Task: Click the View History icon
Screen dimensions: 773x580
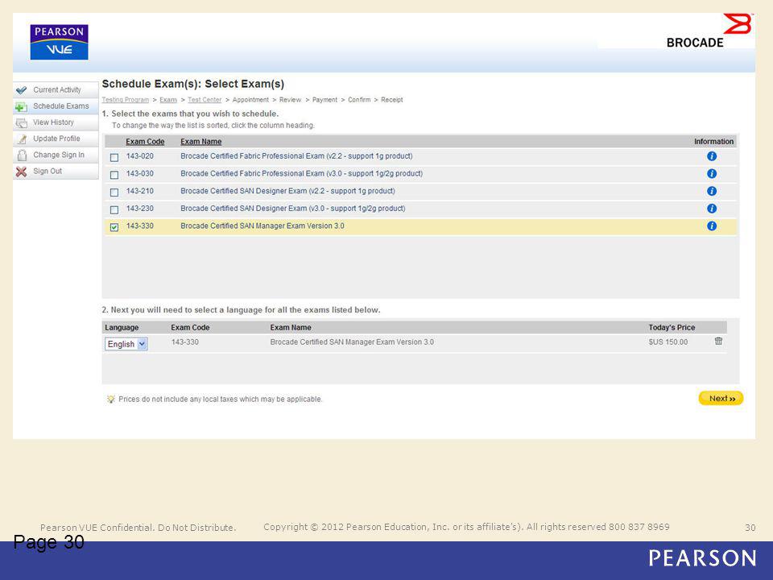Action: tap(21, 122)
